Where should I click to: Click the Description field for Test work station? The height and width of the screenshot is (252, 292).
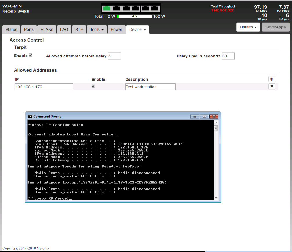(x=150, y=87)
